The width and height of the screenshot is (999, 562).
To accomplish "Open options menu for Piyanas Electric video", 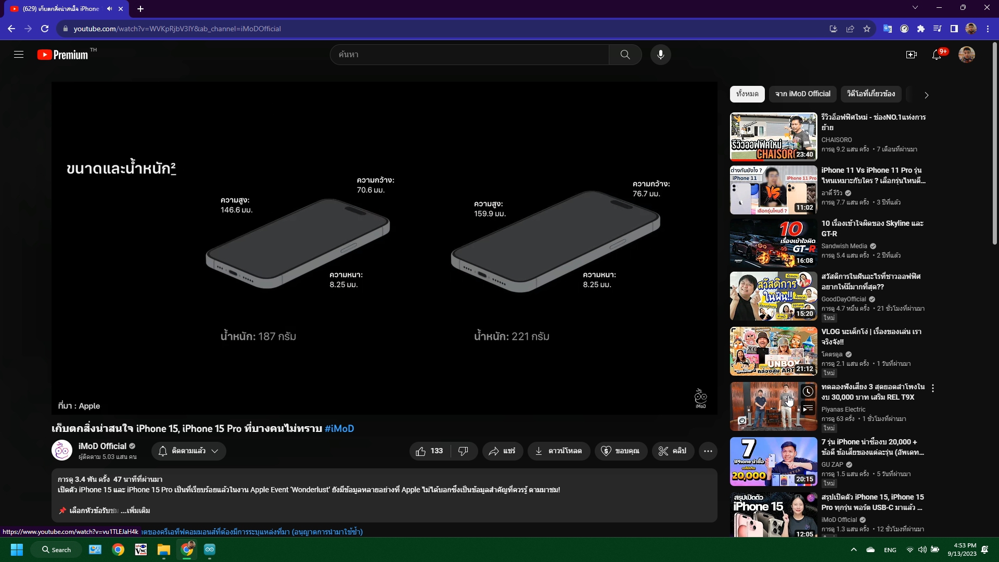I will [x=933, y=388].
